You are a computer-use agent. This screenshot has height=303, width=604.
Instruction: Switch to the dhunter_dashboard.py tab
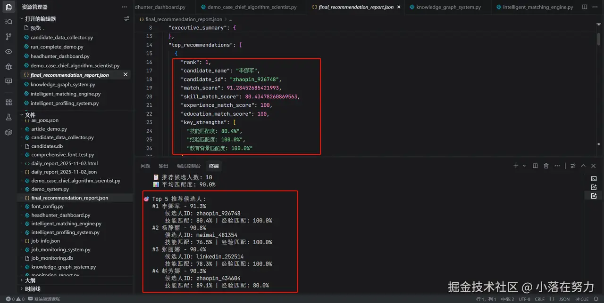[160, 7]
